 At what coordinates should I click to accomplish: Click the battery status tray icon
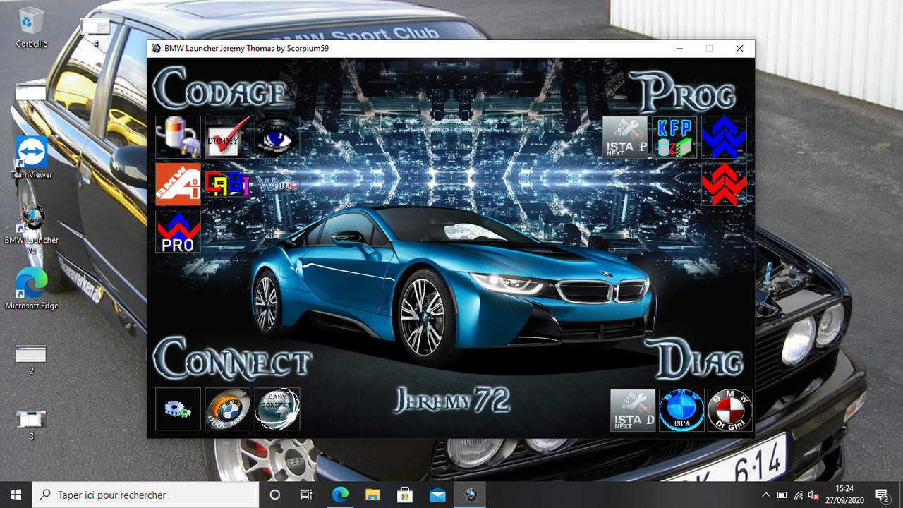(782, 495)
